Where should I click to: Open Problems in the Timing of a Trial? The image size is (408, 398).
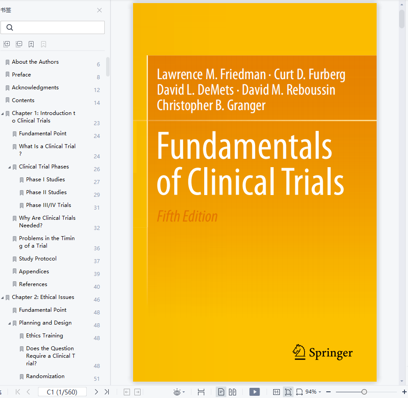pos(47,242)
